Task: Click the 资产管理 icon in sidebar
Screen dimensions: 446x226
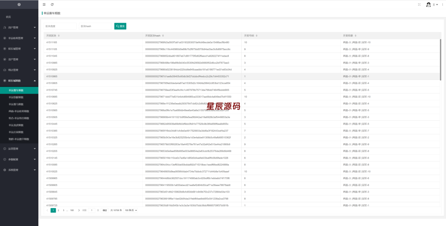Action: pyautogui.click(x=4, y=60)
